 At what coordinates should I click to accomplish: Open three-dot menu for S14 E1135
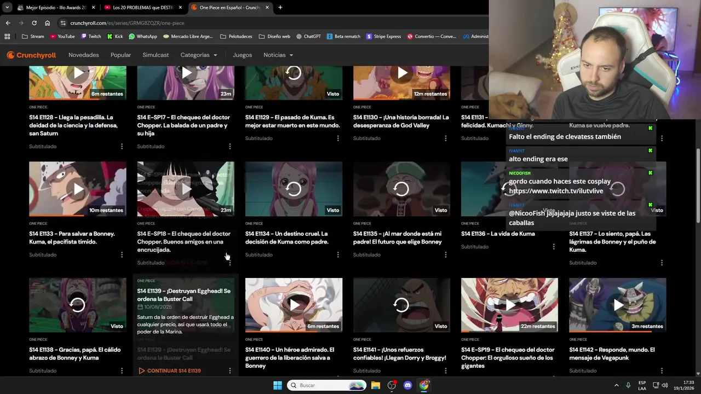(x=445, y=254)
